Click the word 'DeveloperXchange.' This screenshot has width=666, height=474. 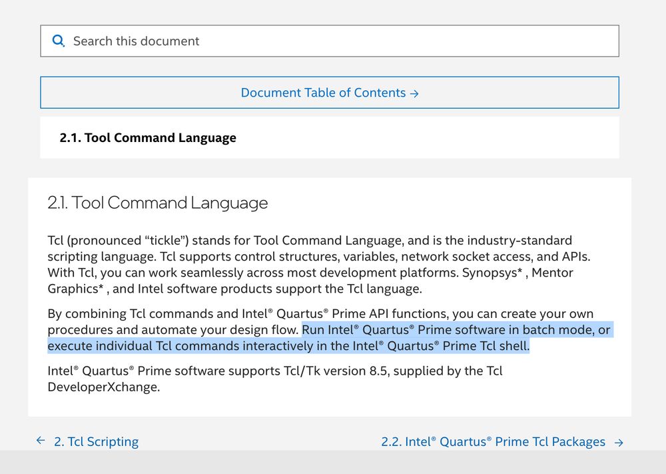pos(104,387)
